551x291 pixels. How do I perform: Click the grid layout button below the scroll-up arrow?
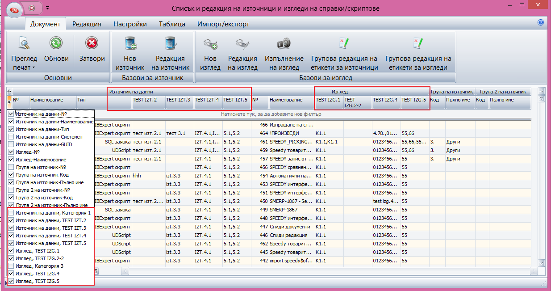click(541, 99)
